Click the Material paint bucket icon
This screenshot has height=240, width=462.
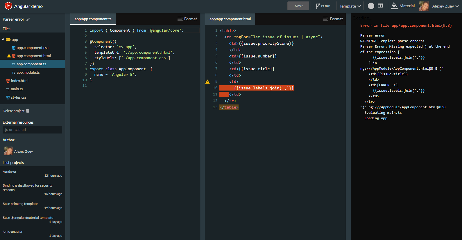(394, 6)
